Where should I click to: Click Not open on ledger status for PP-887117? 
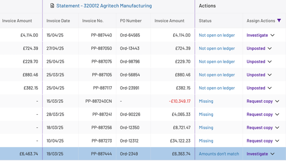click(x=217, y=88)
